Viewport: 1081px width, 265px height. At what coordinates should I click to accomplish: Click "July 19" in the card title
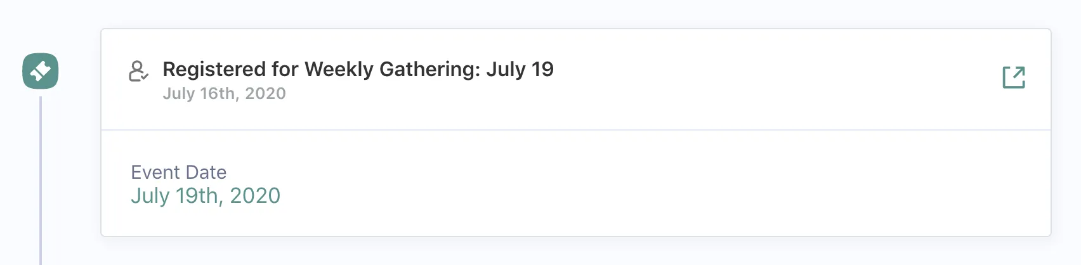pos(520,69)
